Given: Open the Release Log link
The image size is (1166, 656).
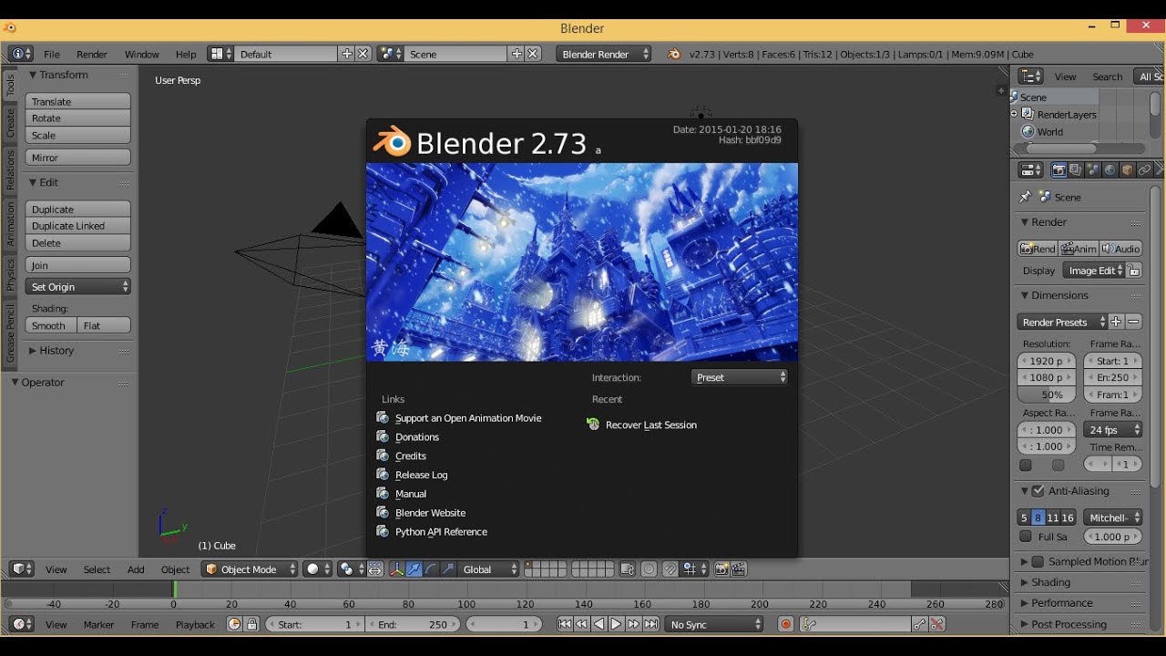Looking at the screenshot, I should click(421, 475).
